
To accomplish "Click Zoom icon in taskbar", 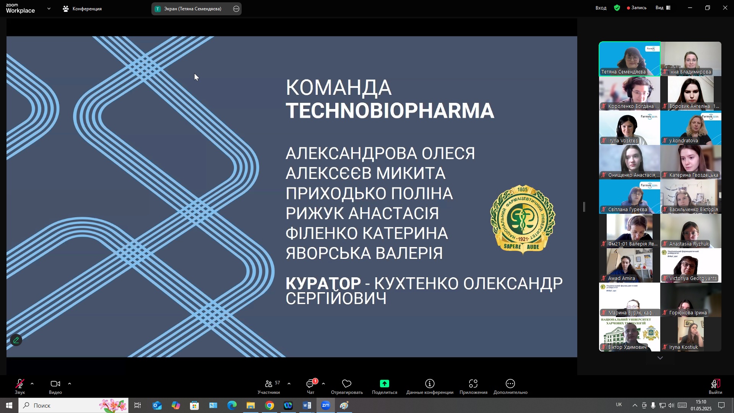I will tap(326, 405).
